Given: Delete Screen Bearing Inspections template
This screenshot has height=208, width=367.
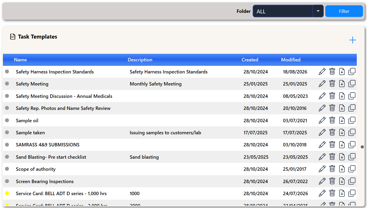Looking at the screenshot, I should coord(332,181).
